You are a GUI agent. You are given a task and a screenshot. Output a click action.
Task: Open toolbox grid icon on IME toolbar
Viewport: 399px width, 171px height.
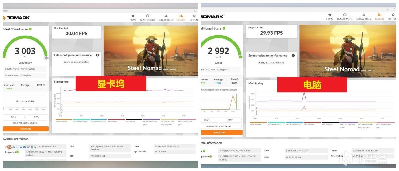(x=32, y=147)
